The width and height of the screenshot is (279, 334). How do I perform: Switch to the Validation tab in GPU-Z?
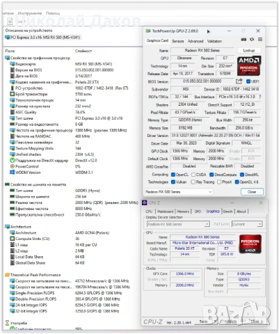click(x=214, y=41)
